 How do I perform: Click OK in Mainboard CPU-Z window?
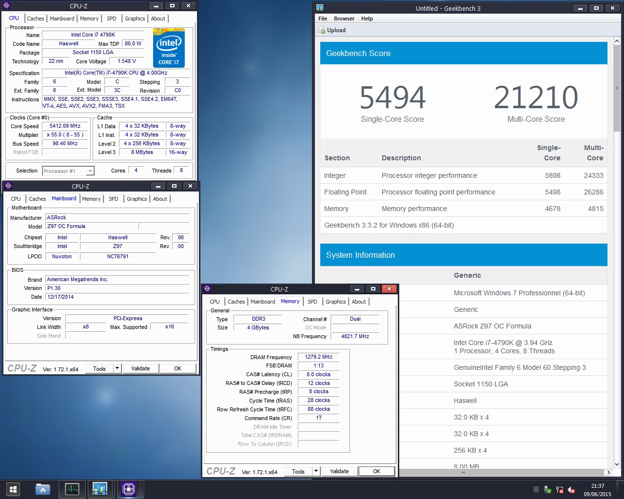(178, 368)
